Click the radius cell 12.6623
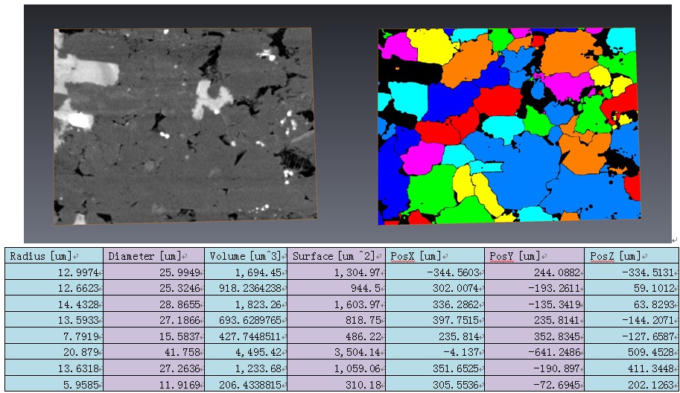 click(x=54, y=288)
